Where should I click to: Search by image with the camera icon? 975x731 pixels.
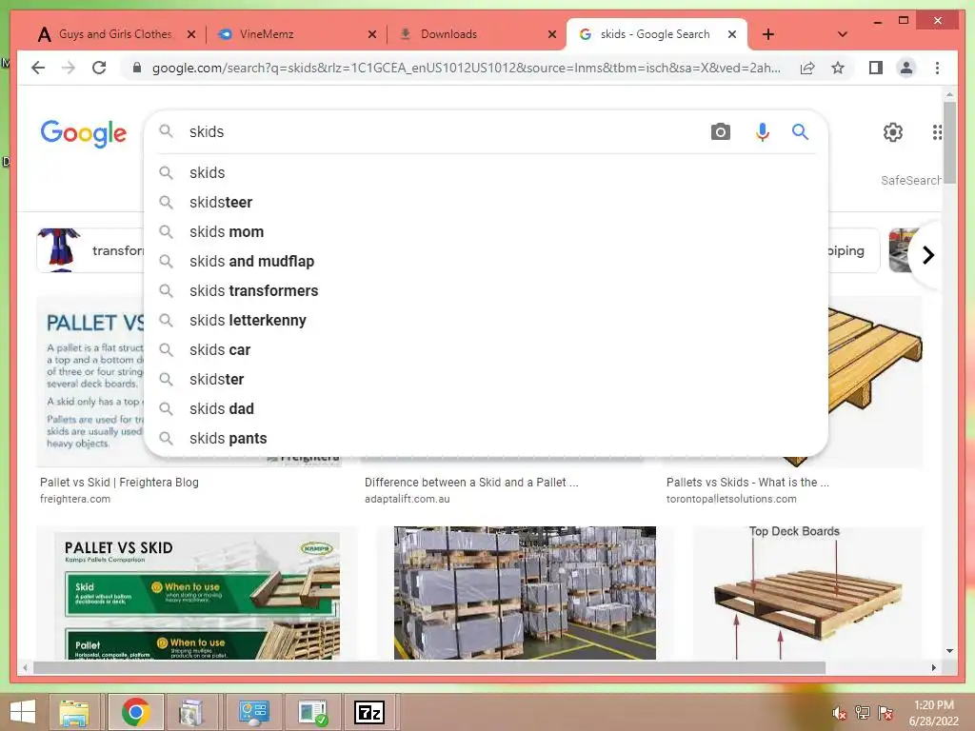pos(720,131)
